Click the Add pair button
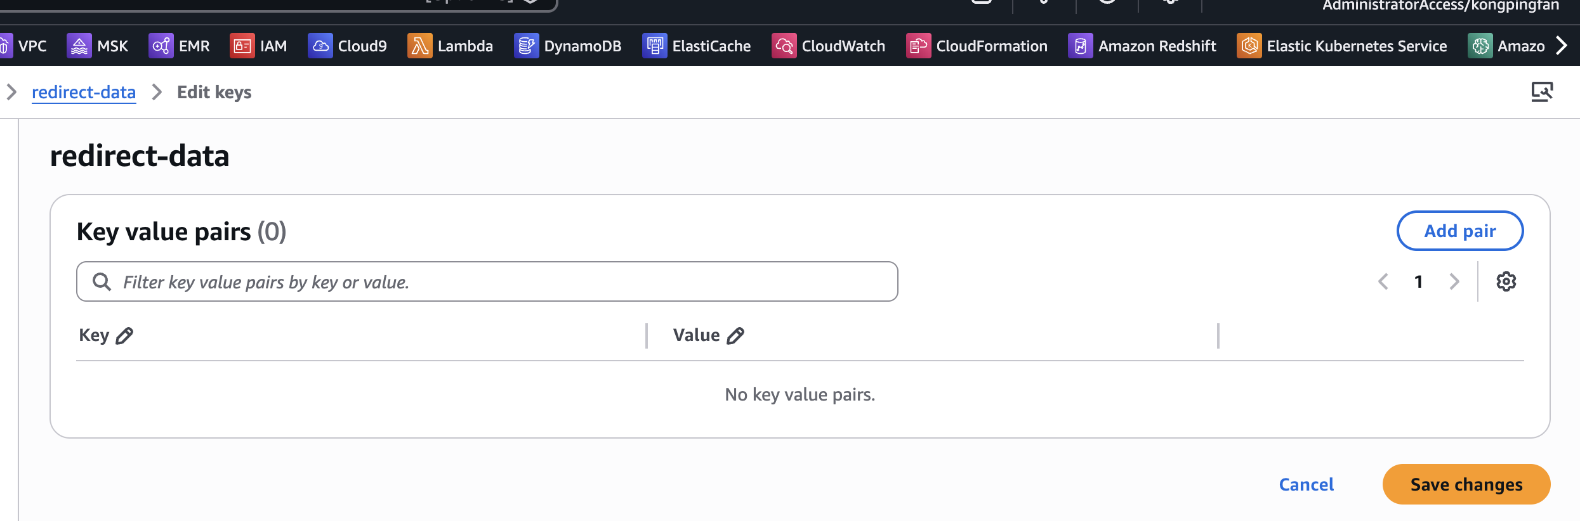 (x=1459, y=231)
